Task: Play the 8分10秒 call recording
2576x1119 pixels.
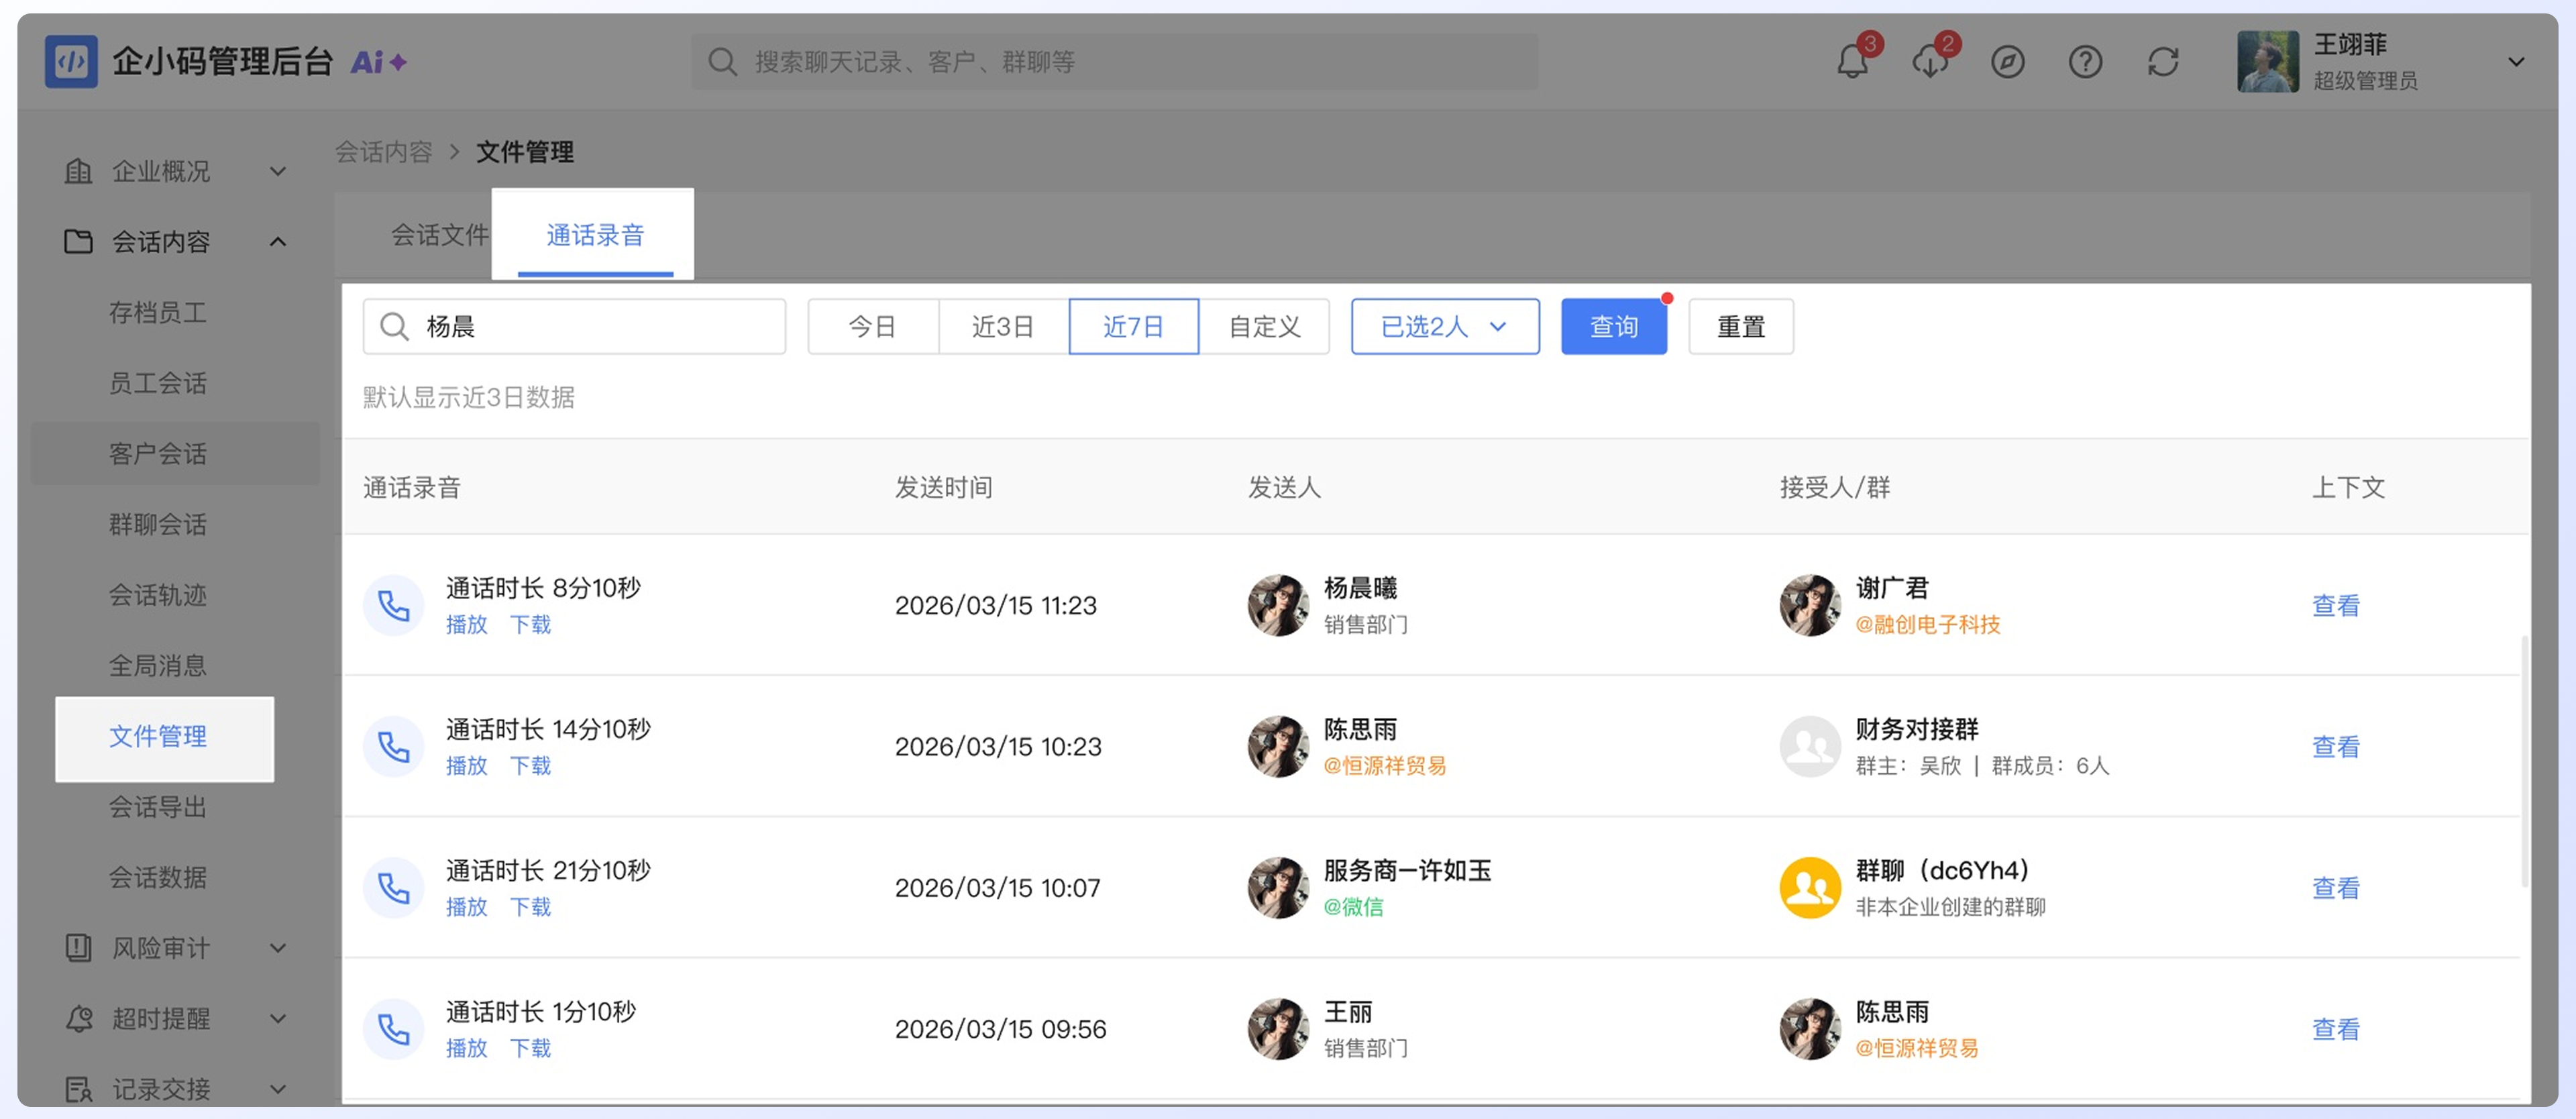Action: tap(466, 625)
